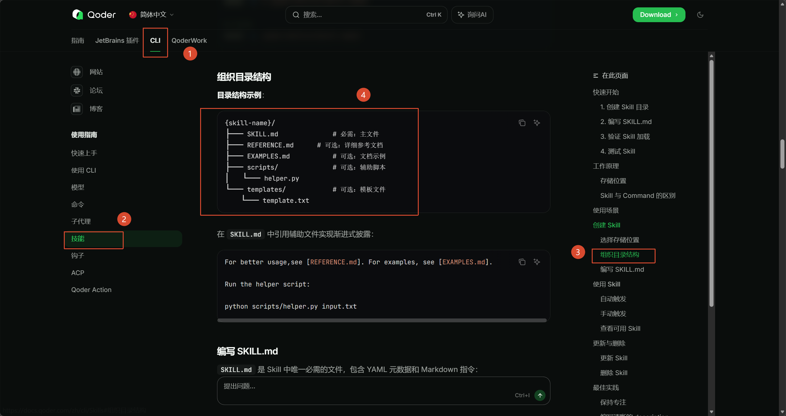This screenshot has width=786, height=416.
Task: Ask AI about directory structure code
Action: point(537,123)
